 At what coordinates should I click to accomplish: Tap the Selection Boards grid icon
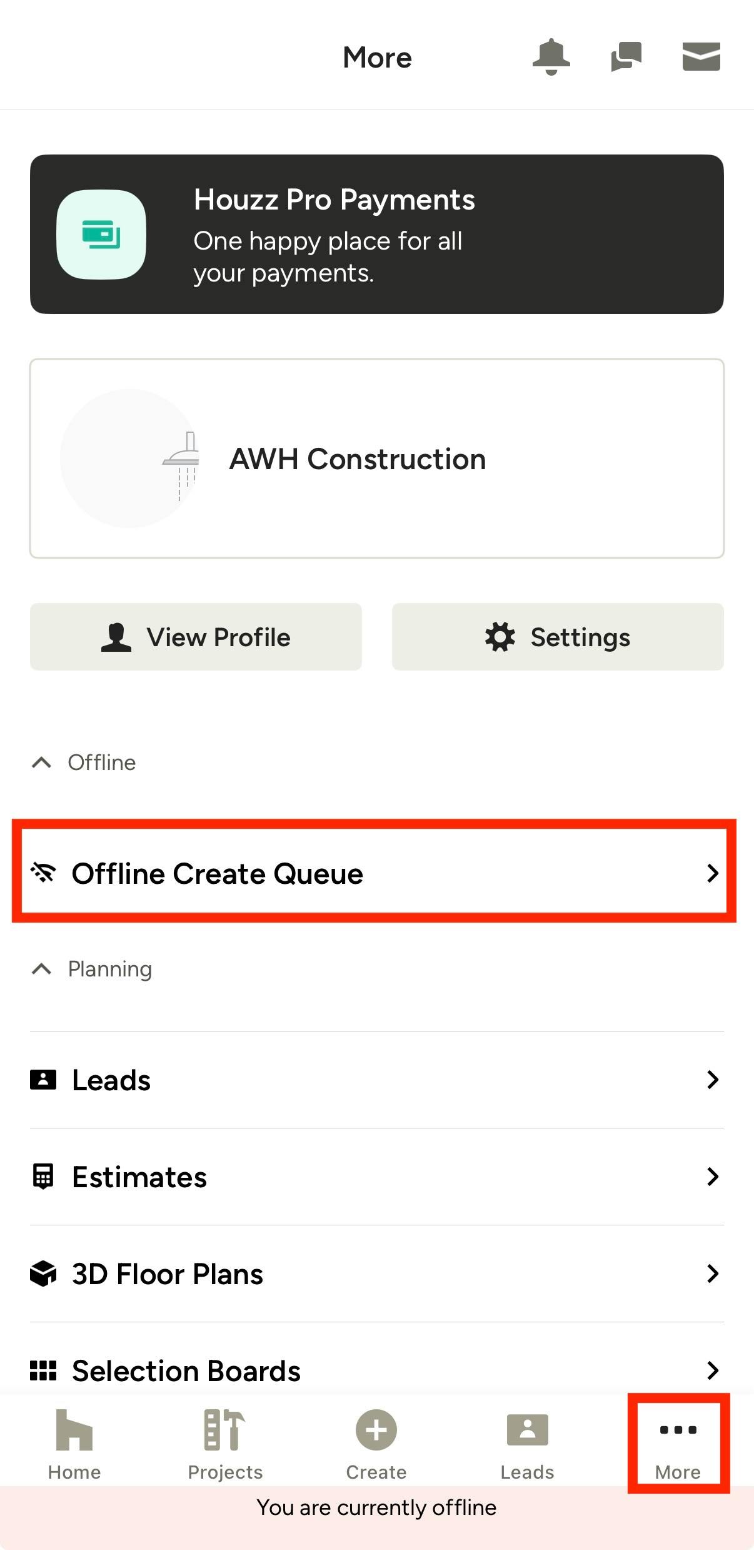[43, 1370]
